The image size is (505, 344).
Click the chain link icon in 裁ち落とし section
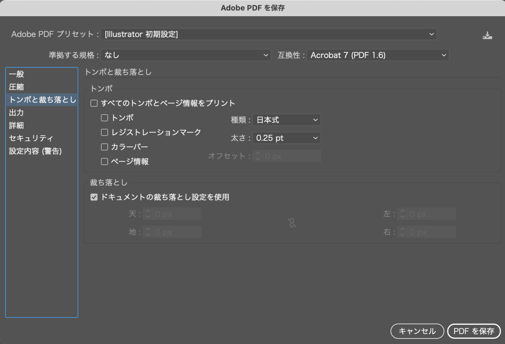click(291, 223)
